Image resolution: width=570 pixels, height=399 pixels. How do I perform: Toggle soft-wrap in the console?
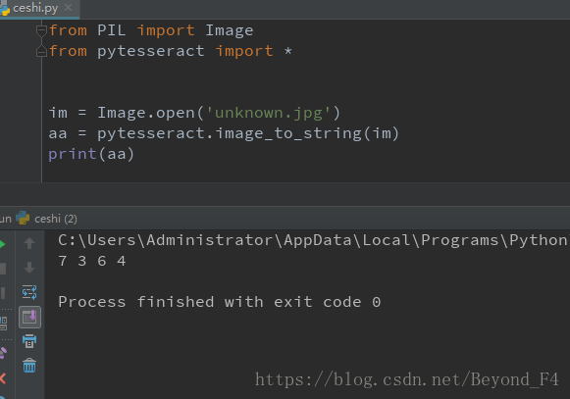29,292
